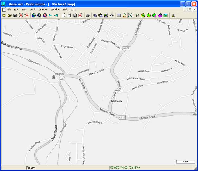Viewport: 198px width, 171px height.
Task: Click the document icon left of File
Action: (x=4, y=10)
